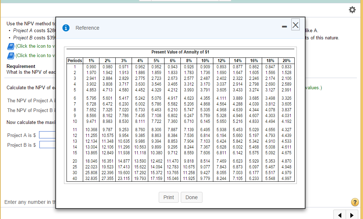
Task: Click the value 7.606 in the table
Action: point(205,153)
